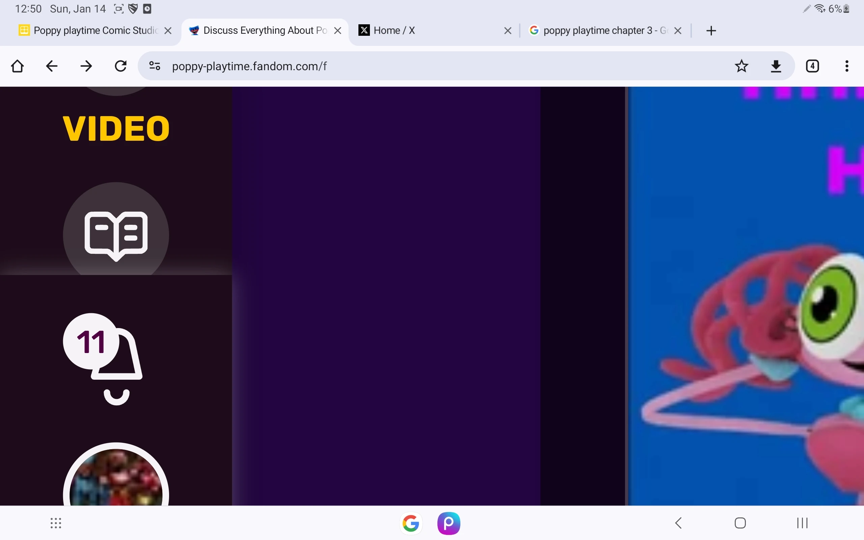Bookmark this page with the star icon
864x540 pixels.
click(x=741, y=66)
